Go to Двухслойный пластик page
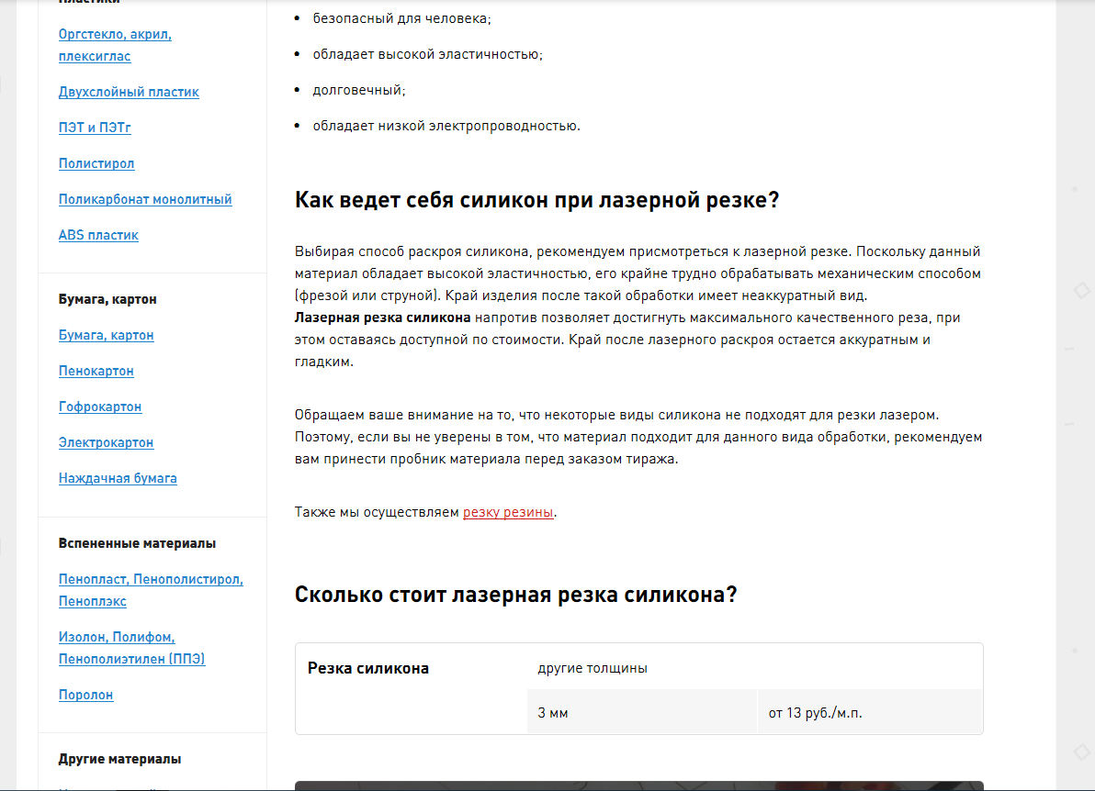 (x=129, y=92)
